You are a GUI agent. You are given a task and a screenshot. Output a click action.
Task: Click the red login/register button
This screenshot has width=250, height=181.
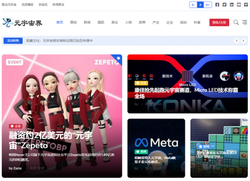point(219,22)
